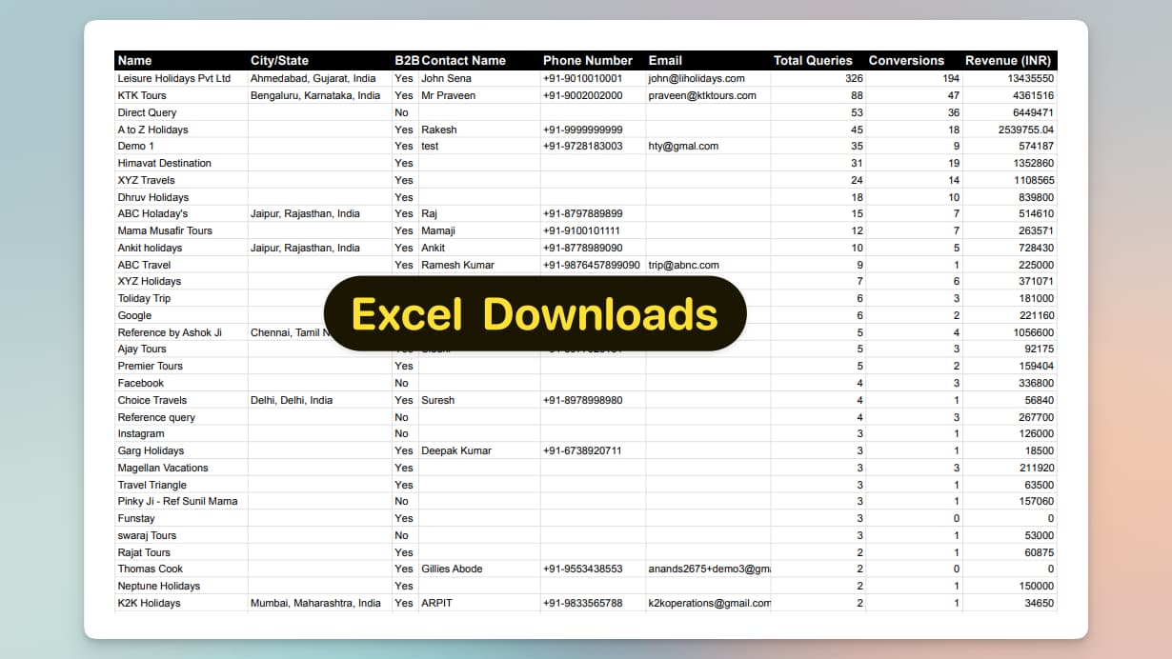The image size is (1172, 659).
Task: Select phone number +91-9876457899090
Action: pos(591,265)
